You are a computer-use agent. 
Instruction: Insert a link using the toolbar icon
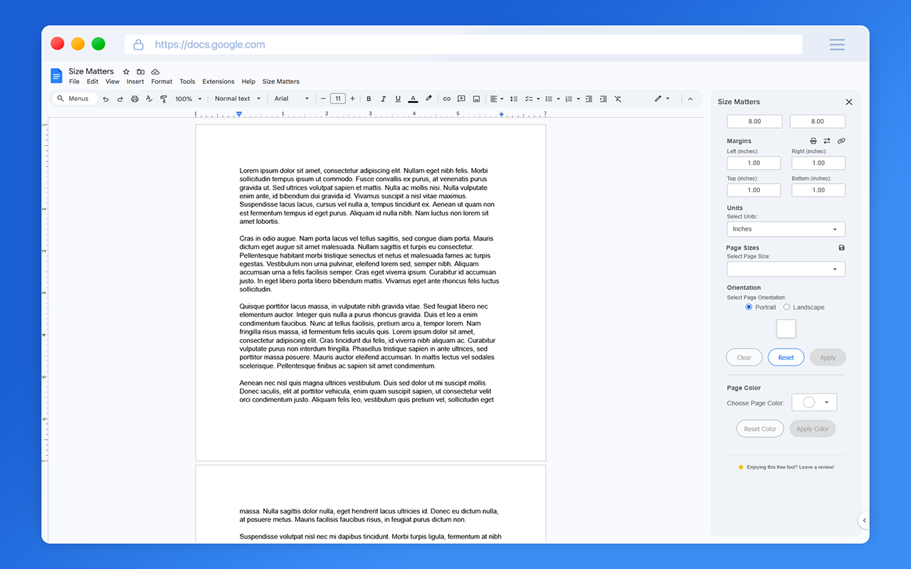[447, 99]
